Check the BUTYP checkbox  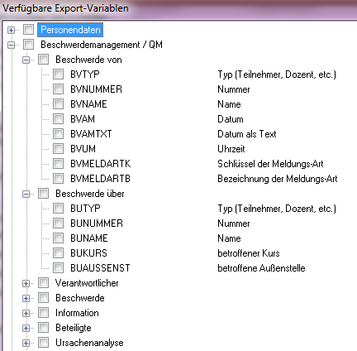tap(59, 209)
